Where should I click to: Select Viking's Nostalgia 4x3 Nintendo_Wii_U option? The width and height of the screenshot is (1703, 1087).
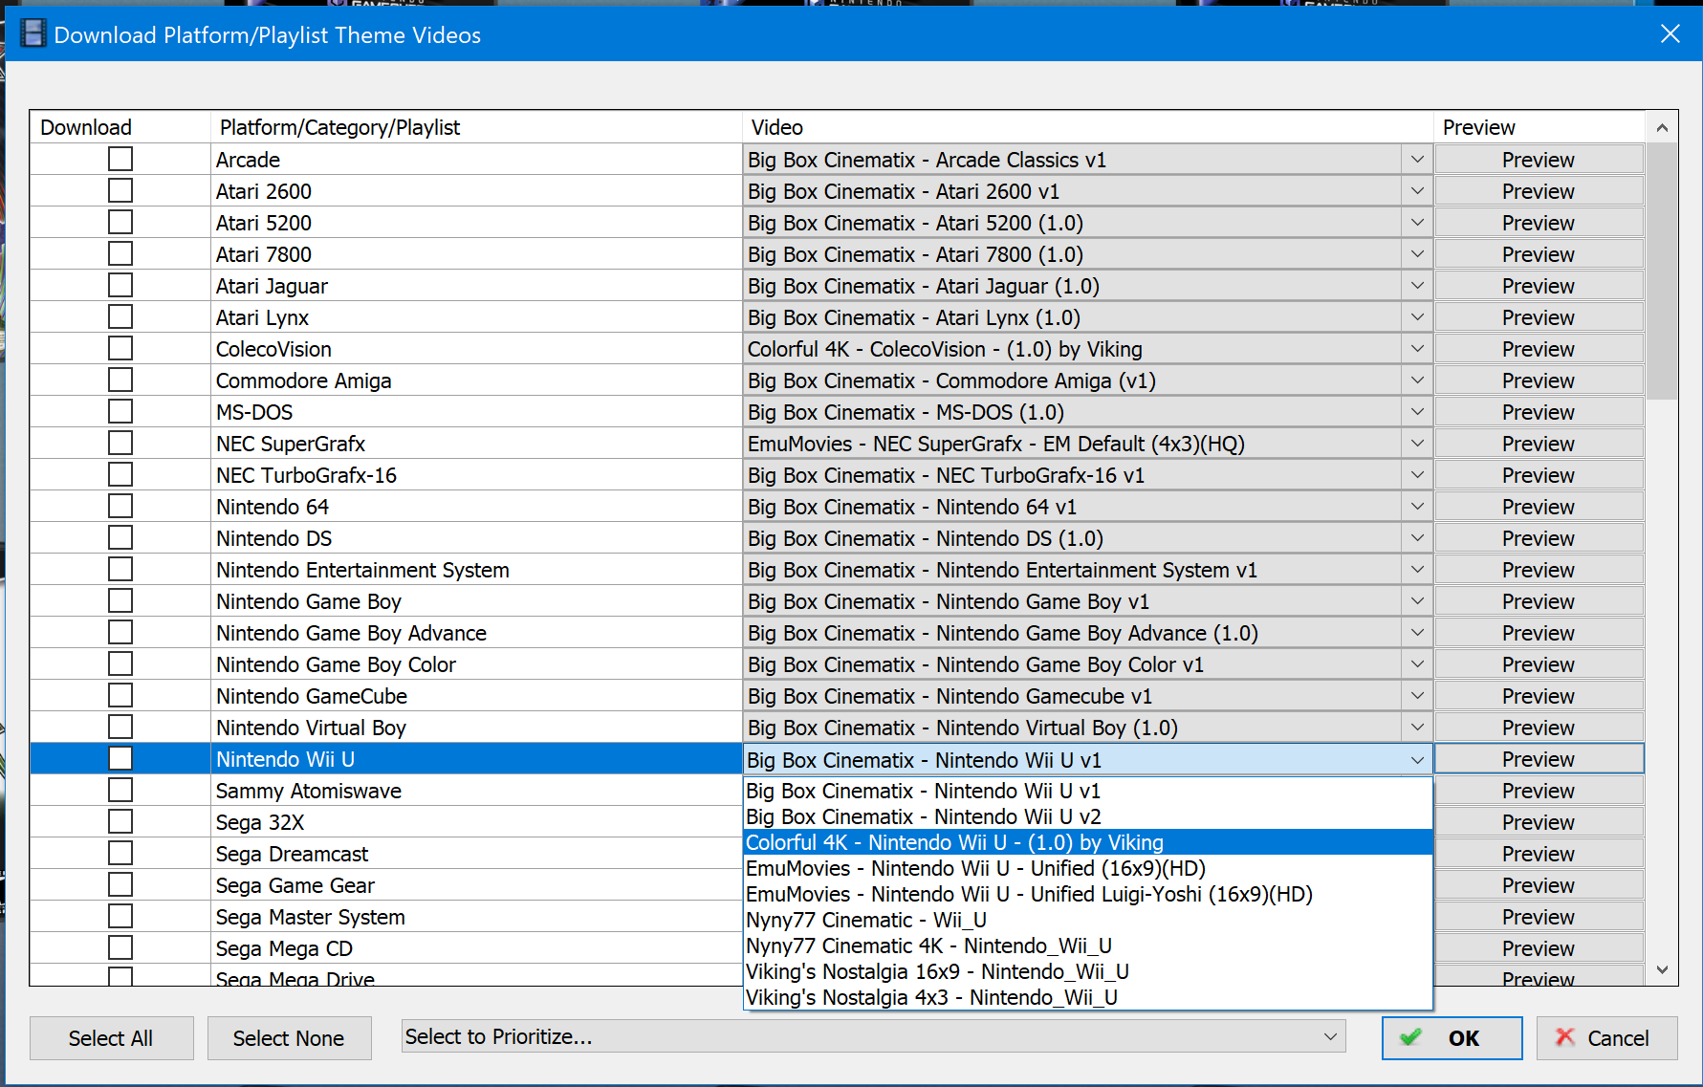pyautogui.click(x=1088, y=997)
